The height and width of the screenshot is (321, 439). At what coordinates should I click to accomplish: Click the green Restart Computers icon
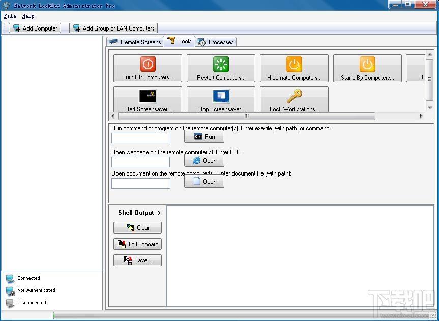pyautogui.click(x=221, y=64)
